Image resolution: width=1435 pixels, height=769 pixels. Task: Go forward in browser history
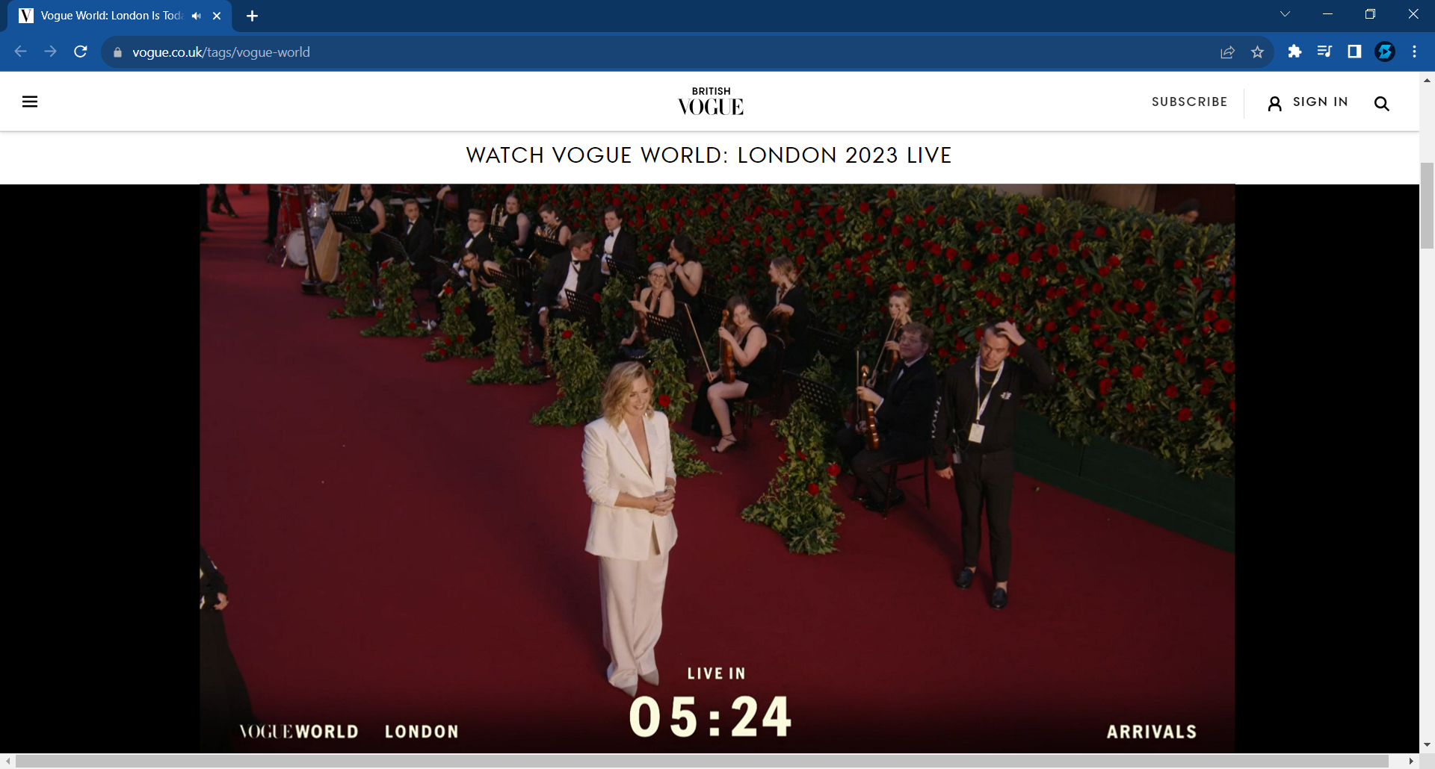(x=50, y=52)
